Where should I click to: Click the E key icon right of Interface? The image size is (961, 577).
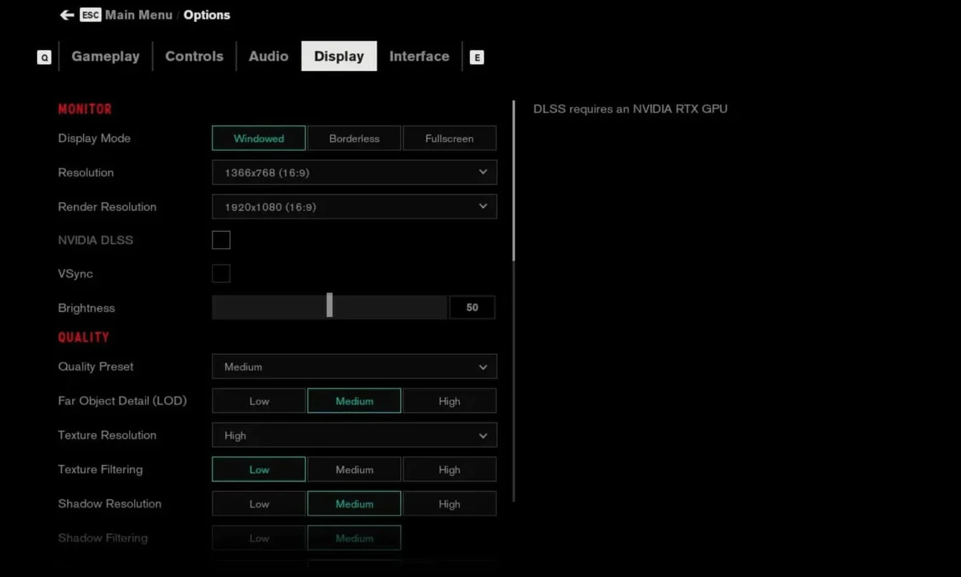477,57
